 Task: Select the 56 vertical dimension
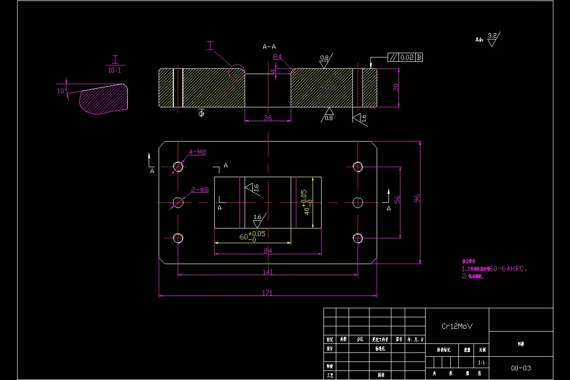tap(397, 199)
